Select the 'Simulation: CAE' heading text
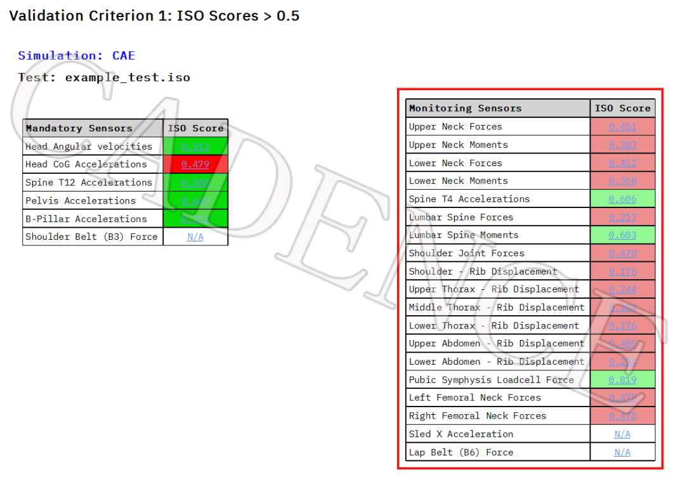Viewport: 685px width, 489px height. click(x=77, y=56)
